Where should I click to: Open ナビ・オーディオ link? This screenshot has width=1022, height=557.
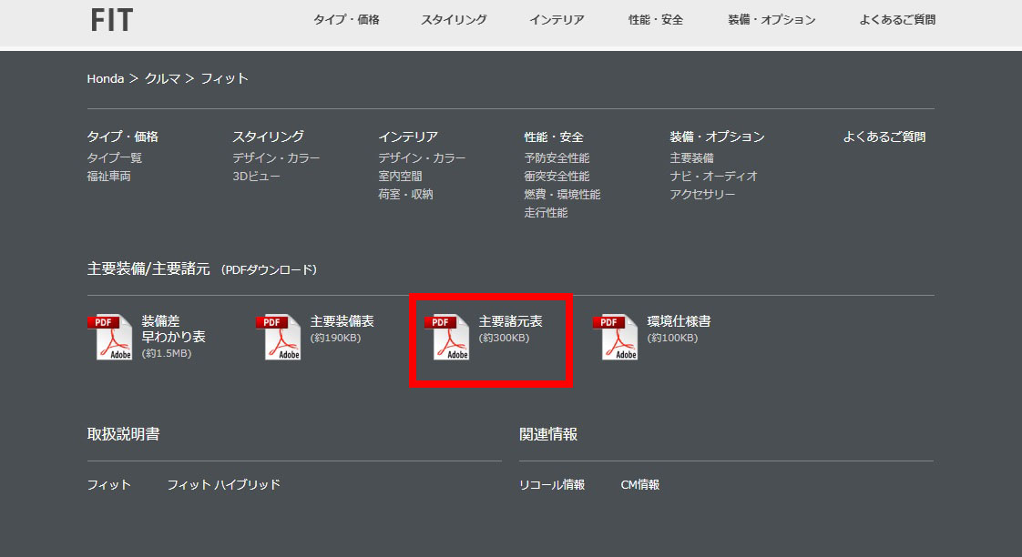click(x=714, y=177)
